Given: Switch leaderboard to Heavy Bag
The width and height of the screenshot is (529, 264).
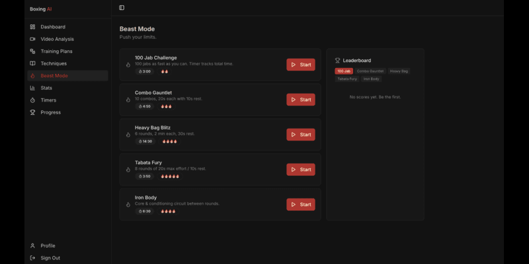Looking at the screenshot, I should click(x=399, y=71).
